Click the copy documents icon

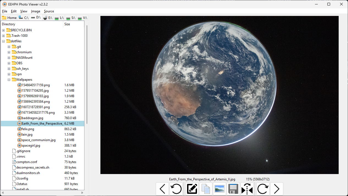click(206, 189)
